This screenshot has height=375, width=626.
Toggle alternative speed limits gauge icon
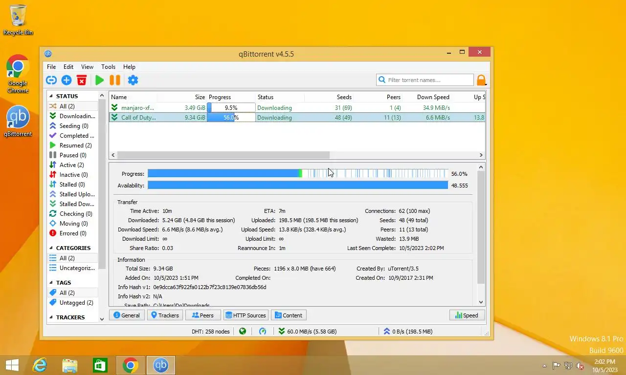pyautogui.click(x=263, y=331)
